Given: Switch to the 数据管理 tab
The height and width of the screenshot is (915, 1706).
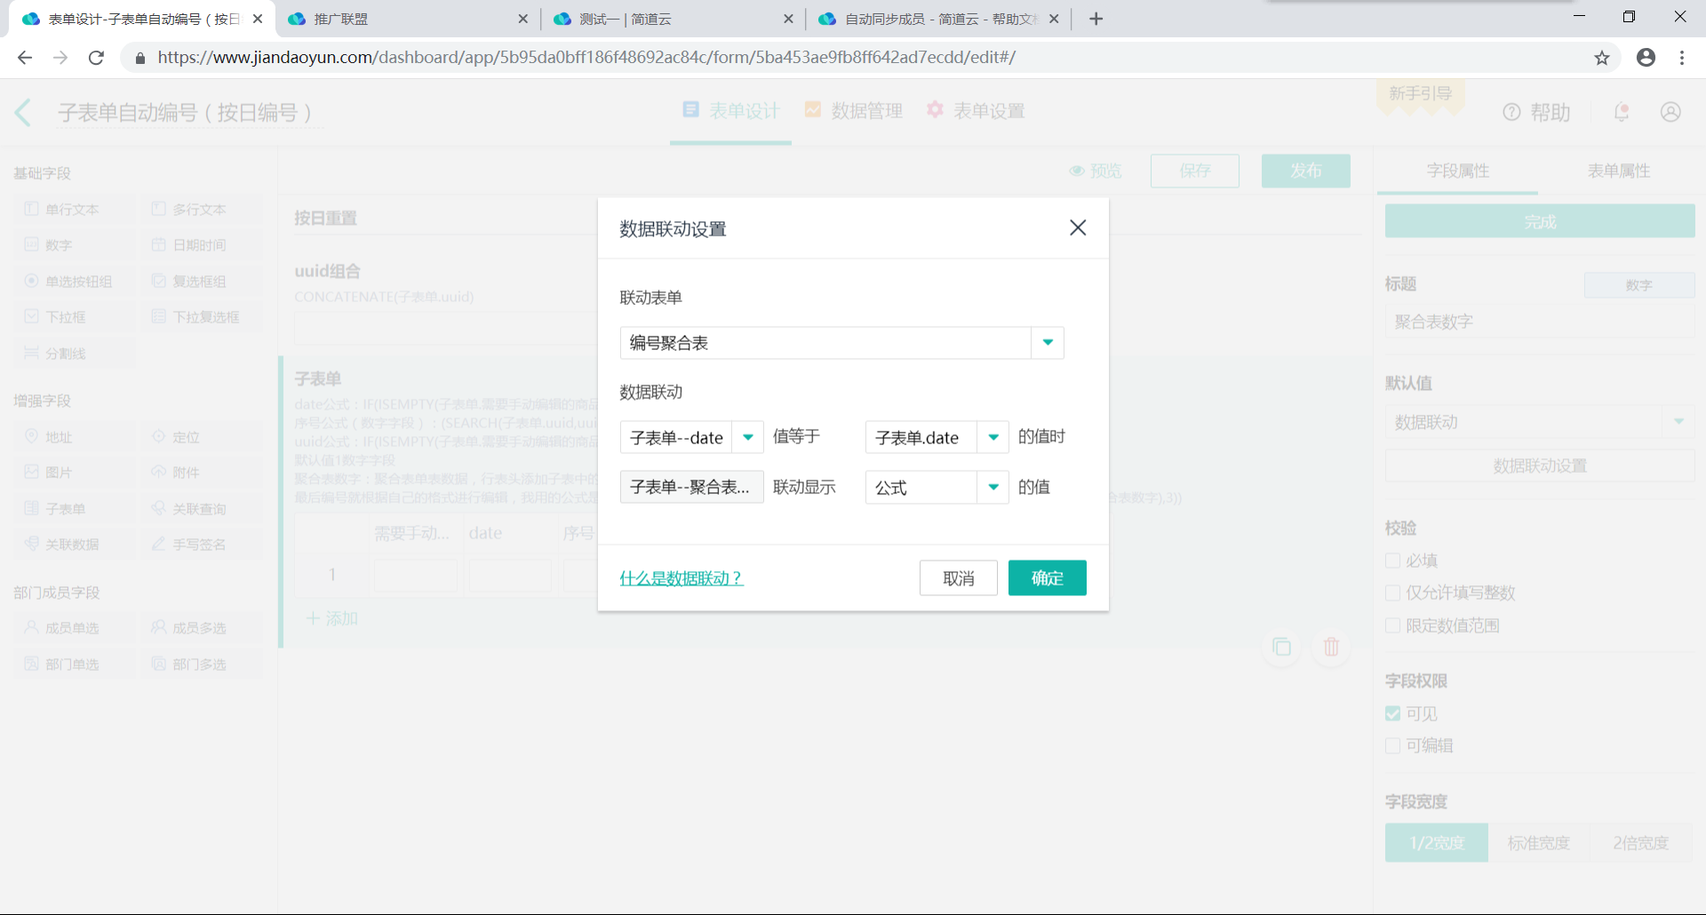Looking at the screenshot, I should pos(853,111).
